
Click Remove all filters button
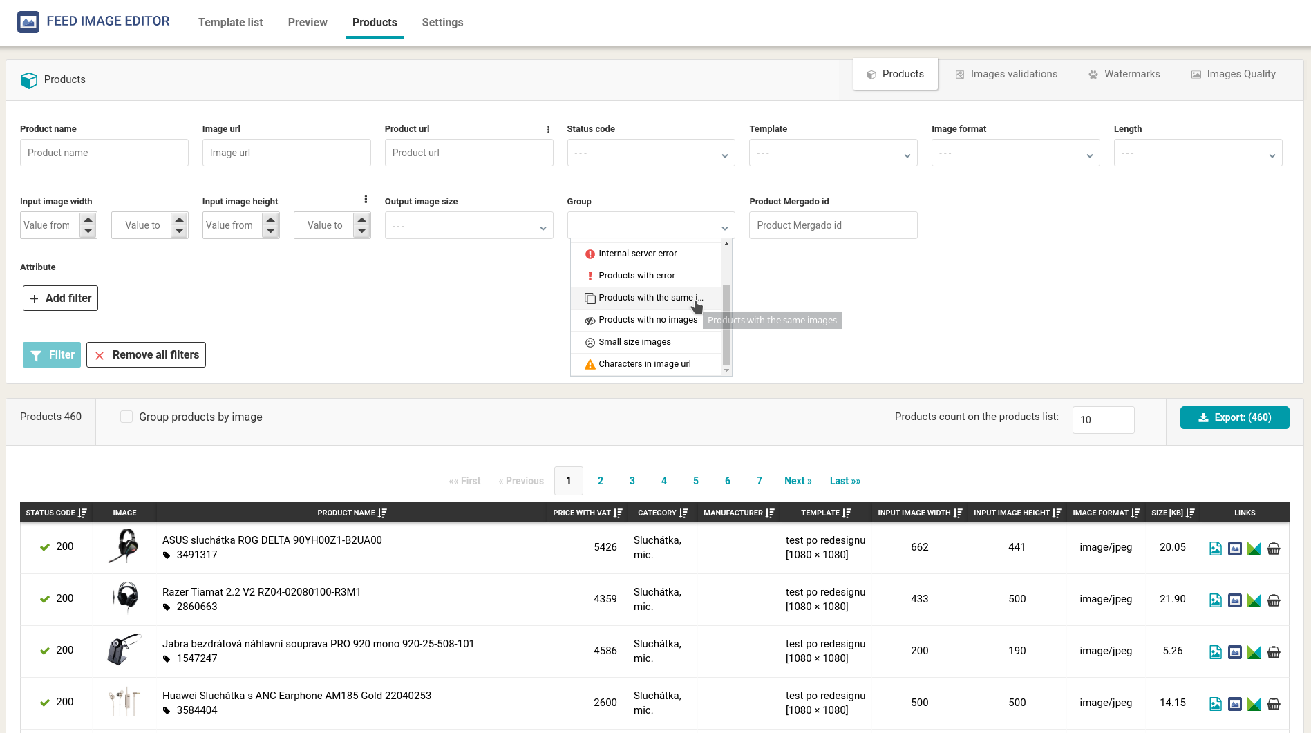pos(146,355)
